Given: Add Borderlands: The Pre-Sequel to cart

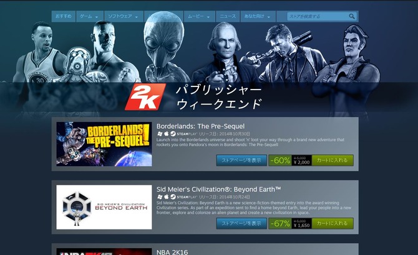Looking at the screenshot, I should coord(333,160).
